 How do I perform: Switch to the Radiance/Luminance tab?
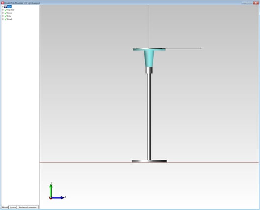[28, 207]
